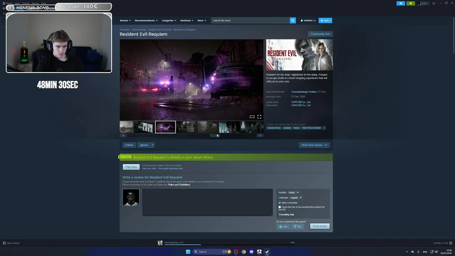Click the volume speaker tray icon
The image size is (455, 256).
pyautogui.click(x=437, y=252)
